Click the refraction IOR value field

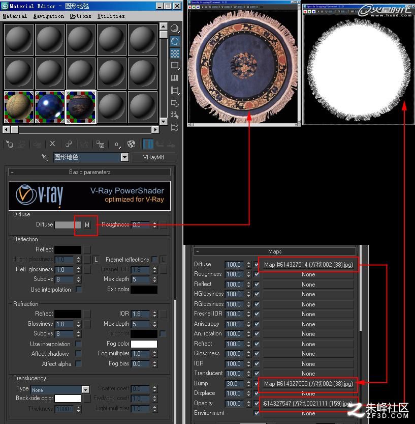point(140,314)
